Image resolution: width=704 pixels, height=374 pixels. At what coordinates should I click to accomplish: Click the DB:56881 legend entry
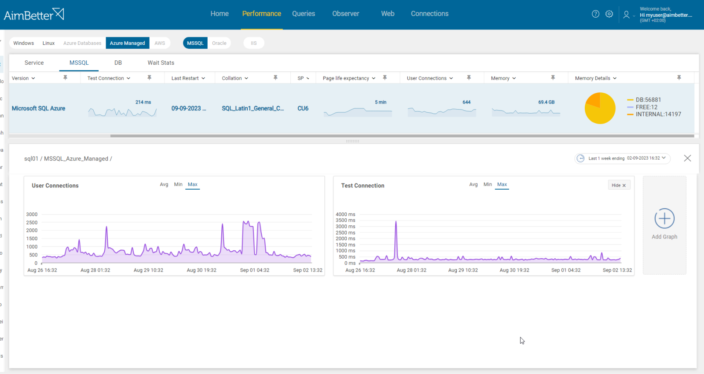[x=644, y=100]
